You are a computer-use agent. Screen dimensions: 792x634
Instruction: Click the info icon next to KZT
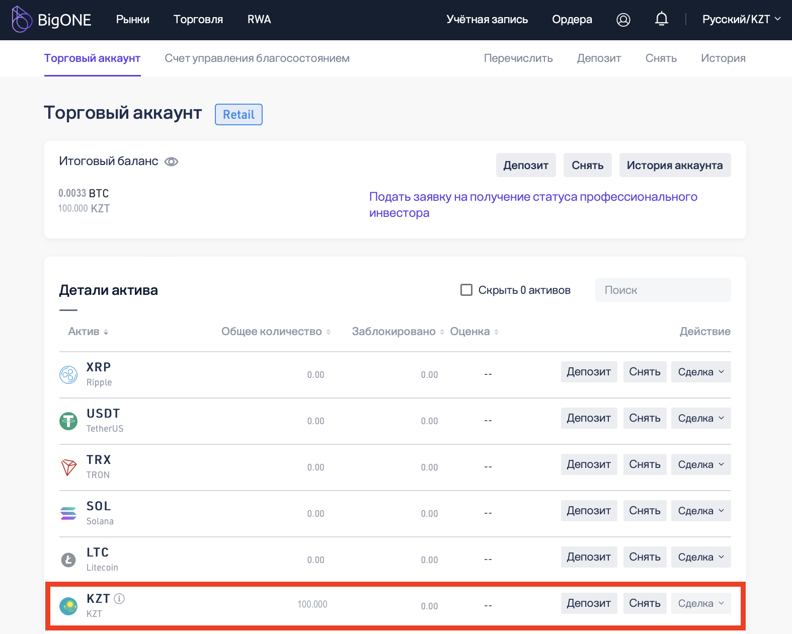[x=119, y=598]
